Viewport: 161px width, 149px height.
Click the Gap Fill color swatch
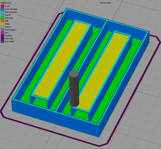click(2, 15)
